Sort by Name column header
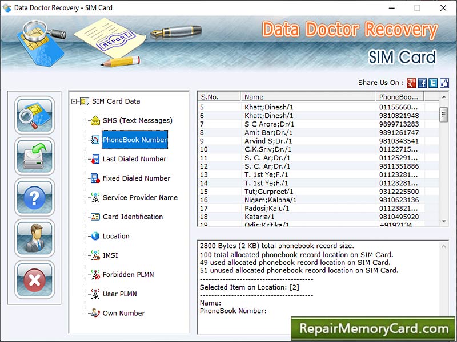 pyautogui.click(x=308, y=97)
